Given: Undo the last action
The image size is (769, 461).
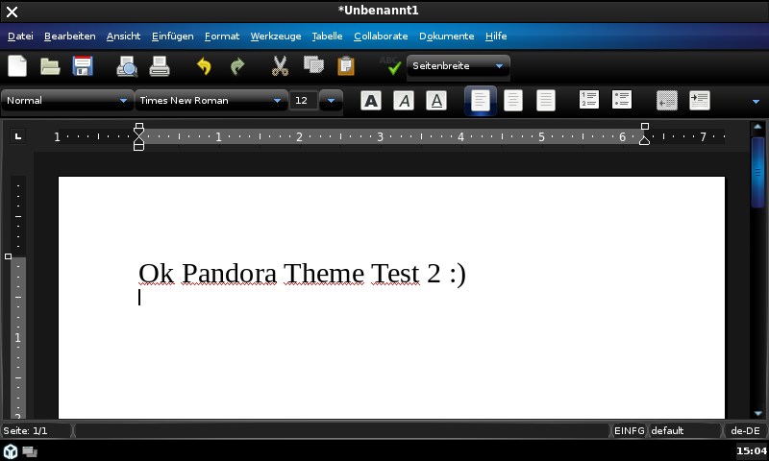Looking at the screenshot, I should point(204,66).
